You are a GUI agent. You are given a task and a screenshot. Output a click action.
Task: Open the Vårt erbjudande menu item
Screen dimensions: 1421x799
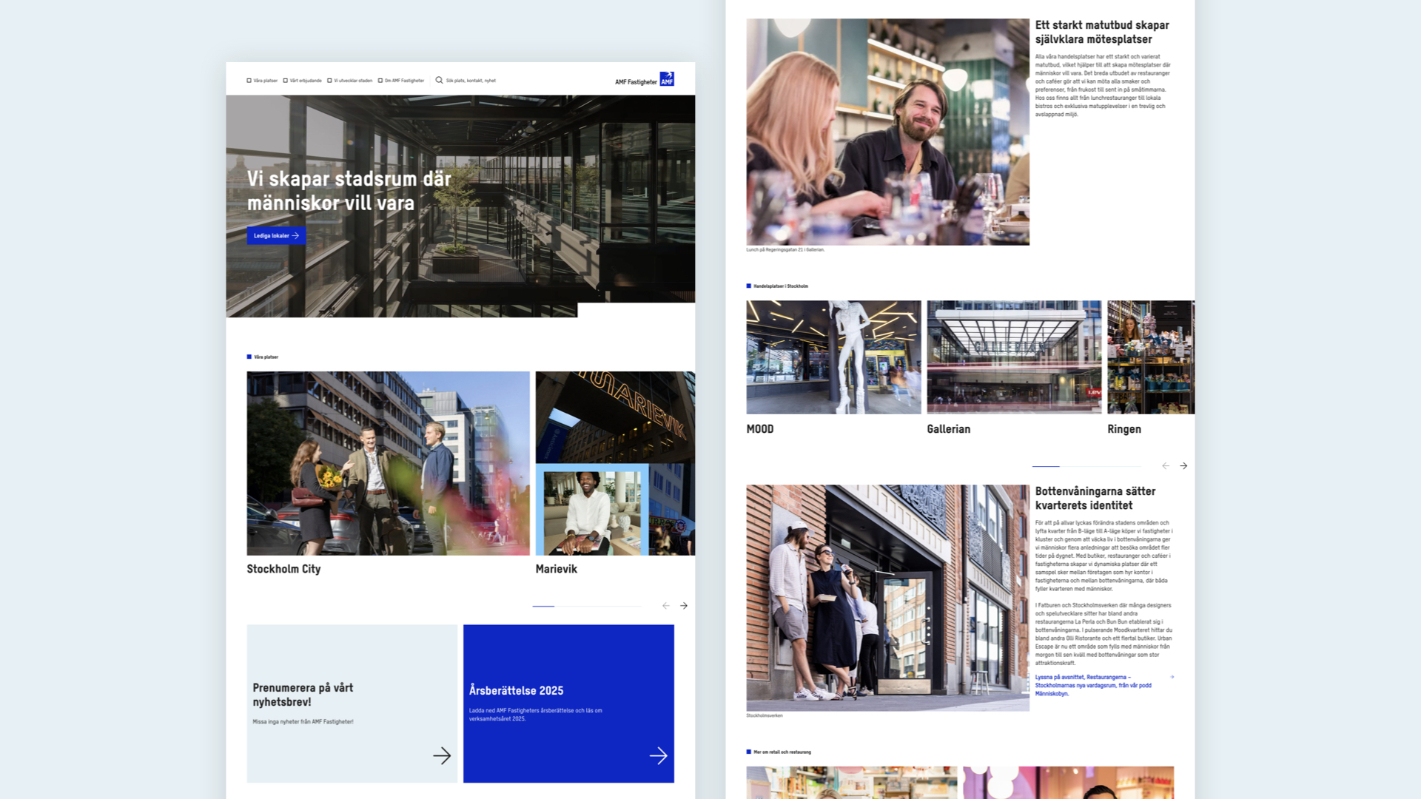click(x=302, y=81)
